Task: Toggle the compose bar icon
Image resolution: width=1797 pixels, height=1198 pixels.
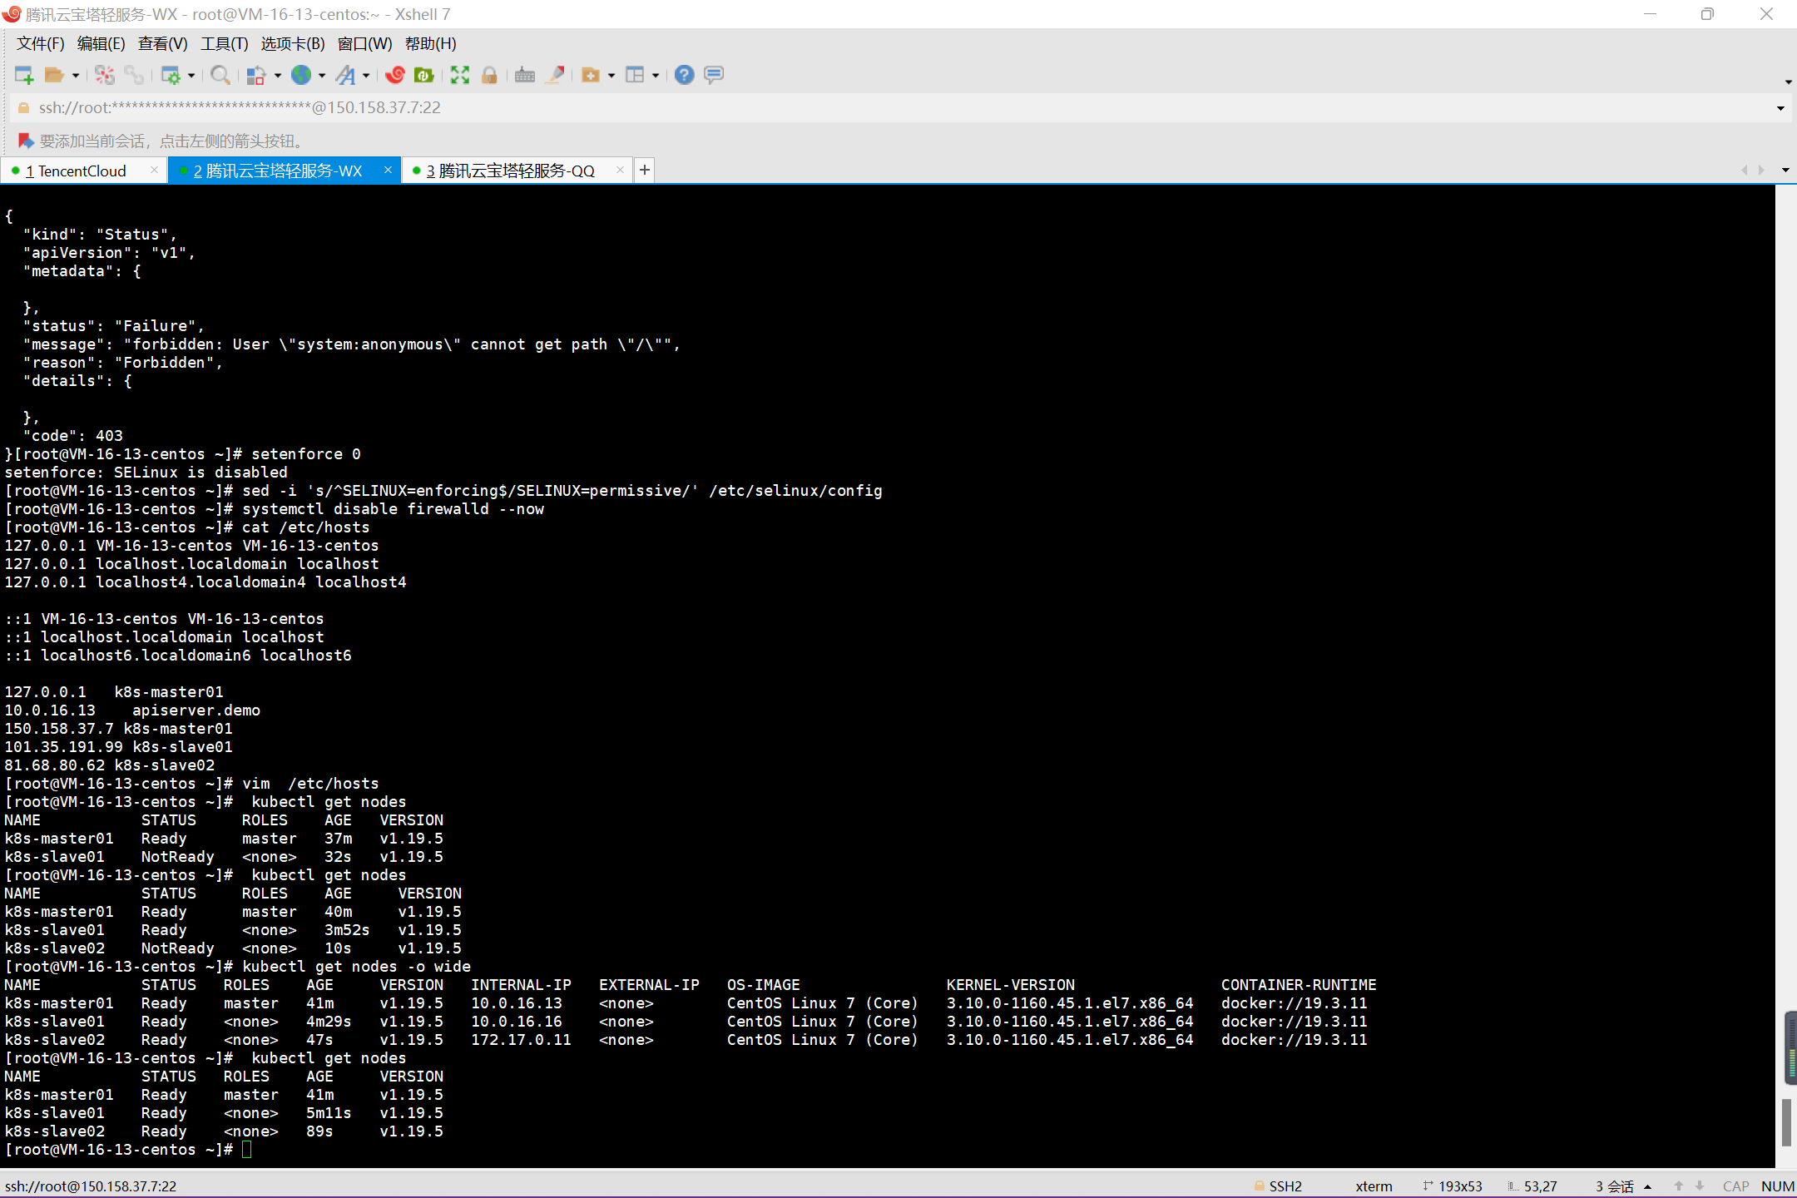Action: click(714, 75)
